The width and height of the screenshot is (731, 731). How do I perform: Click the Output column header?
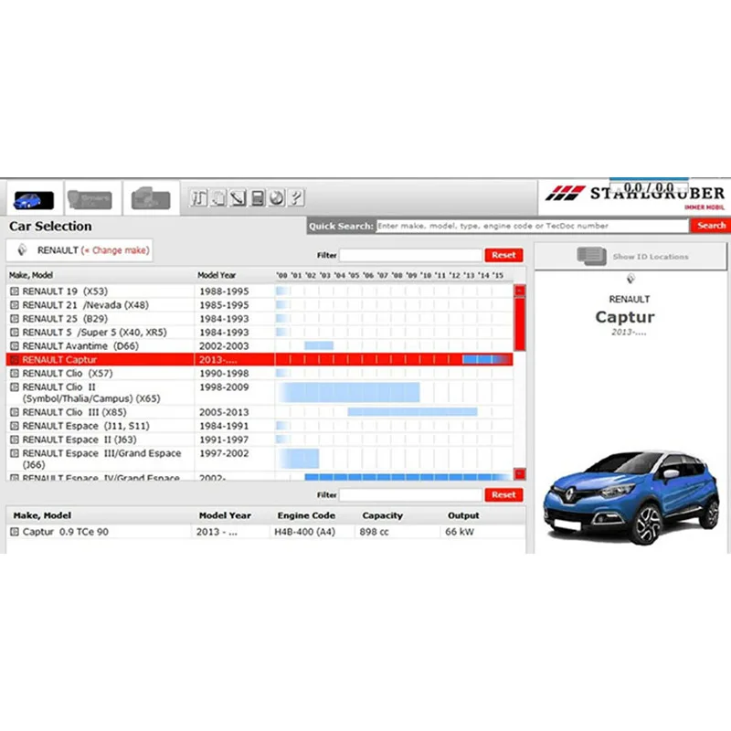coord(463,515)
